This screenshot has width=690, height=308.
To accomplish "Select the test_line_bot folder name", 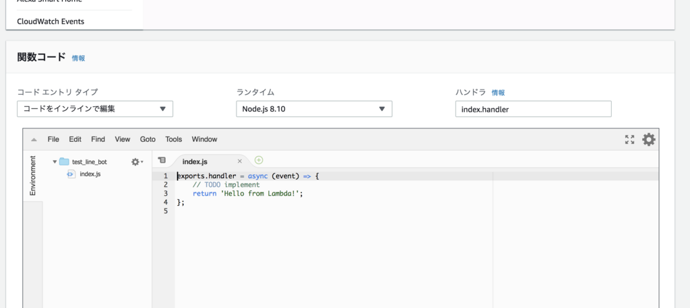I will pyautogui.click(x=90, y=161).
